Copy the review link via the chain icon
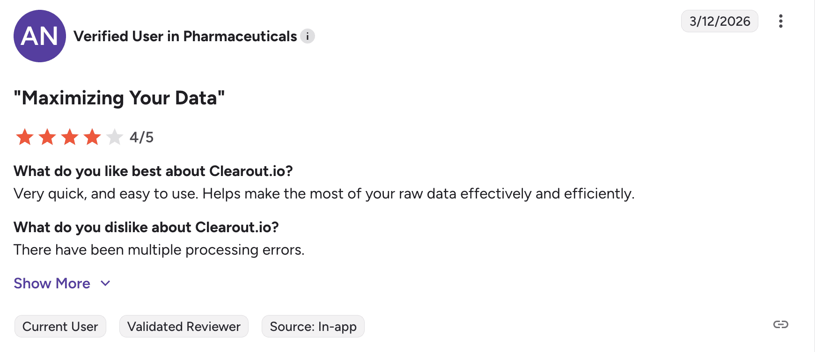This screenshot has width=815, height=352. click(780, 324)
